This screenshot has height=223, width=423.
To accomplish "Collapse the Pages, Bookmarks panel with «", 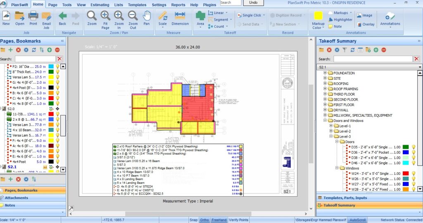I will point(62,41).
